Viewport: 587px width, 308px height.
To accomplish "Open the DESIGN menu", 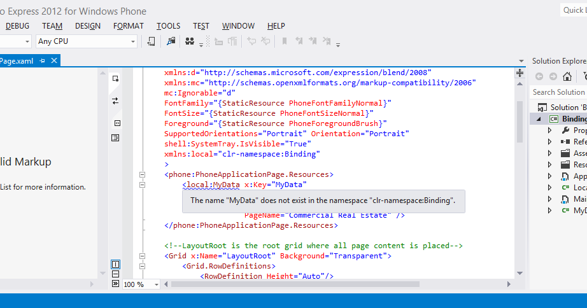I will click(88, 26).
